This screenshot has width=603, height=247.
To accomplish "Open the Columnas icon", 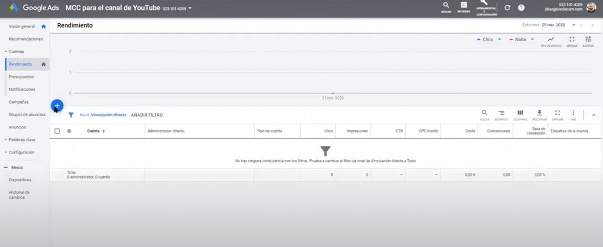I will point(520,115).
